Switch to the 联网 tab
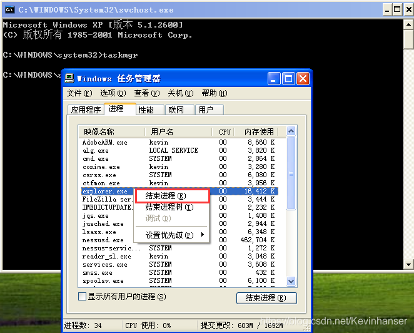 pos(179,110)
